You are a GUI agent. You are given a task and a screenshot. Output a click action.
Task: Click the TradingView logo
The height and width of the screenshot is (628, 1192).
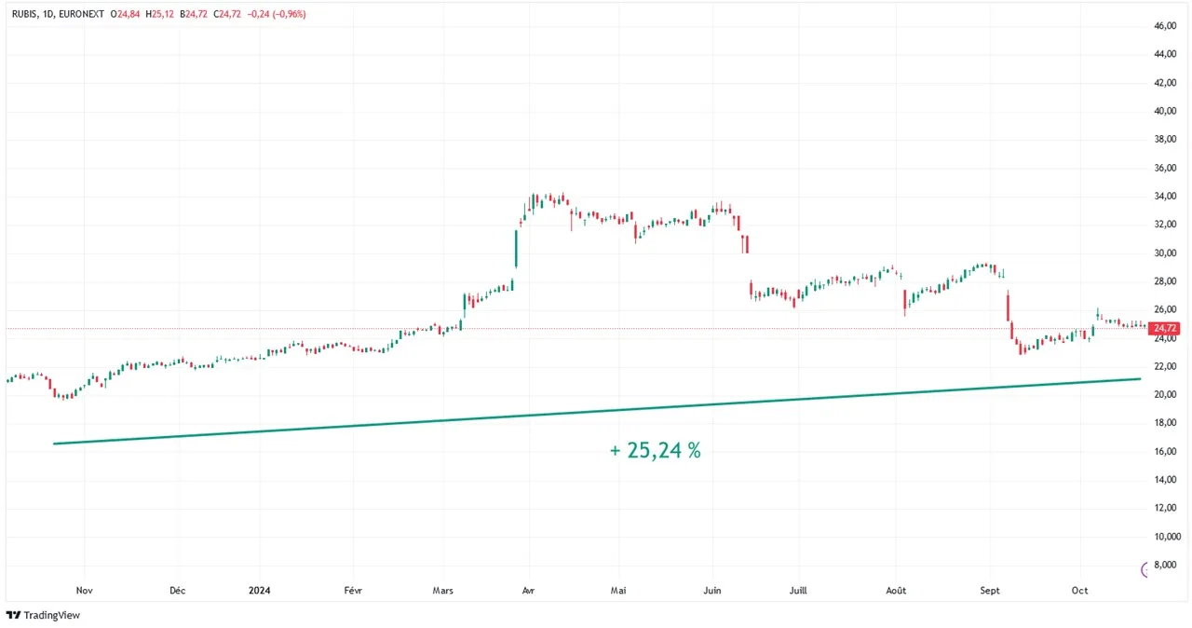(x=43, y=615)
